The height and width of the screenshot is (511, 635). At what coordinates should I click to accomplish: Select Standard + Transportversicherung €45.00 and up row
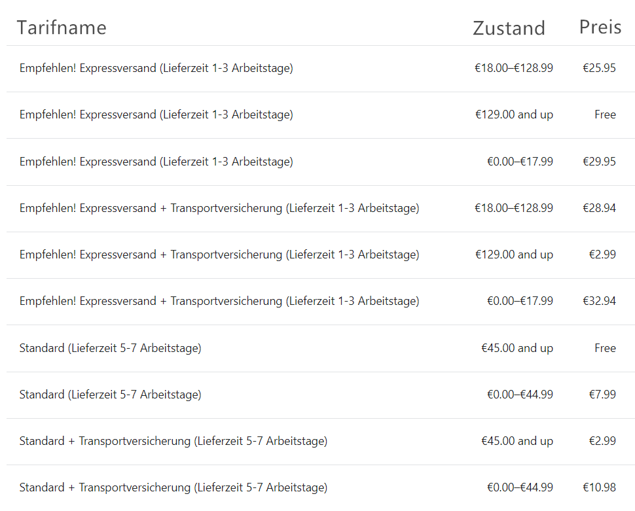pos(321,442)
